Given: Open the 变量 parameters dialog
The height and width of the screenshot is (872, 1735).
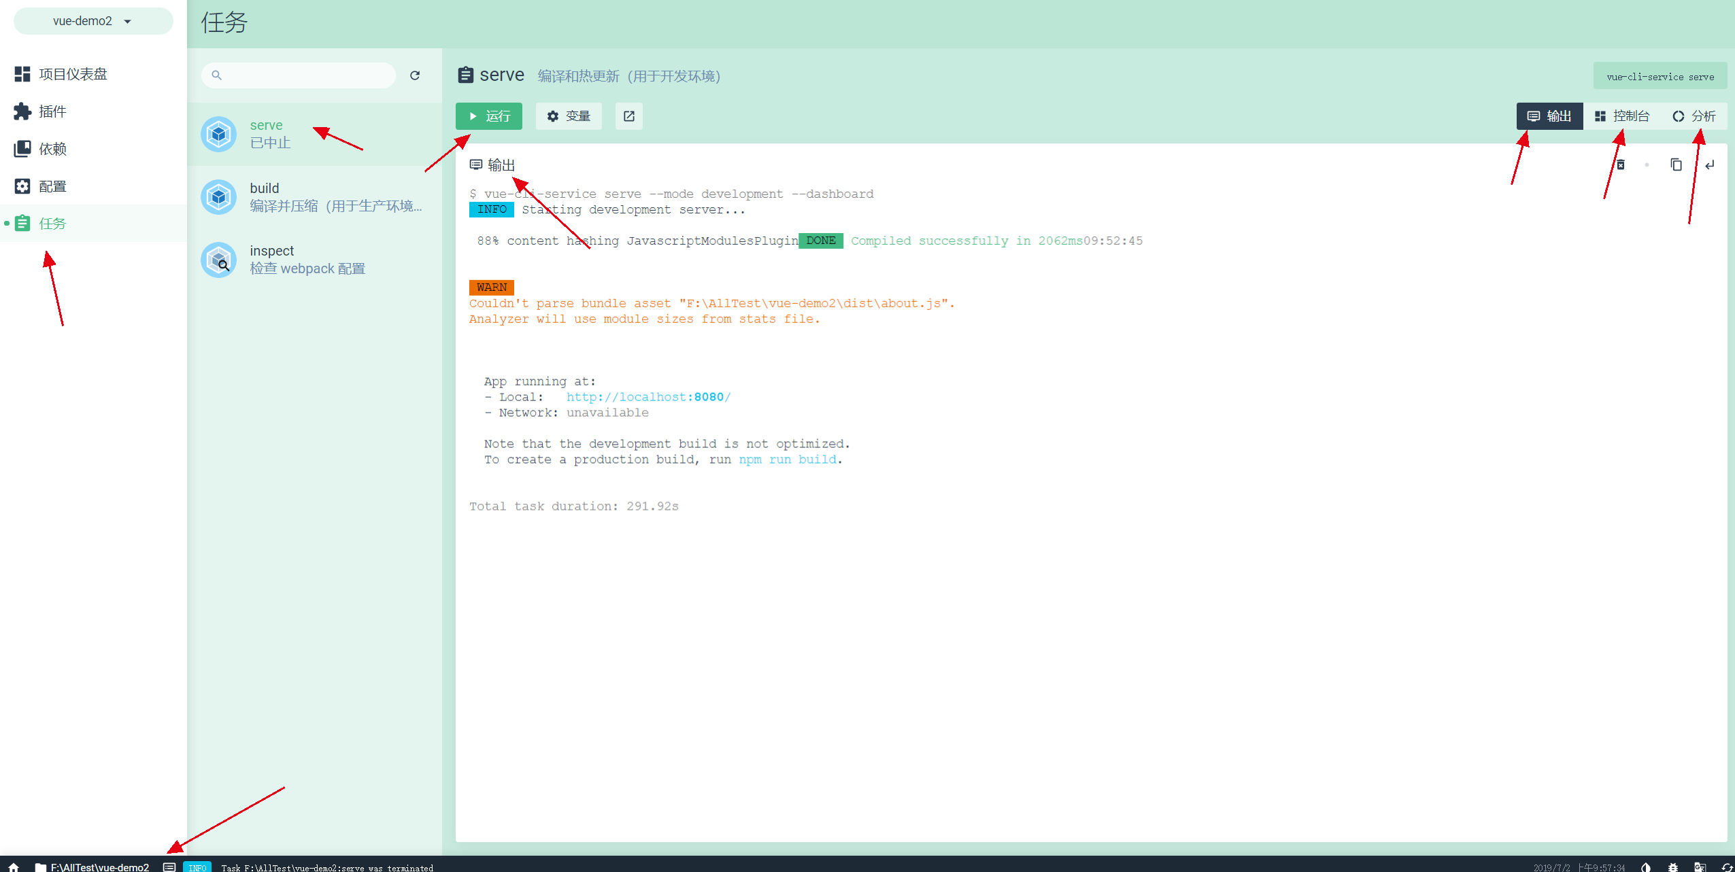Looking at the screenshot, I should (x=569, y=116).
